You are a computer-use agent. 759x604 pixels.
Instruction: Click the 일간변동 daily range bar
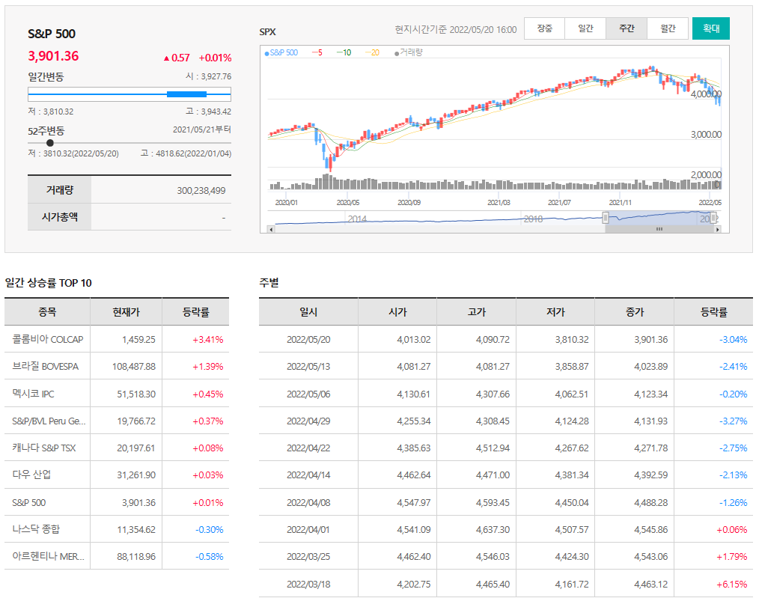129,94
